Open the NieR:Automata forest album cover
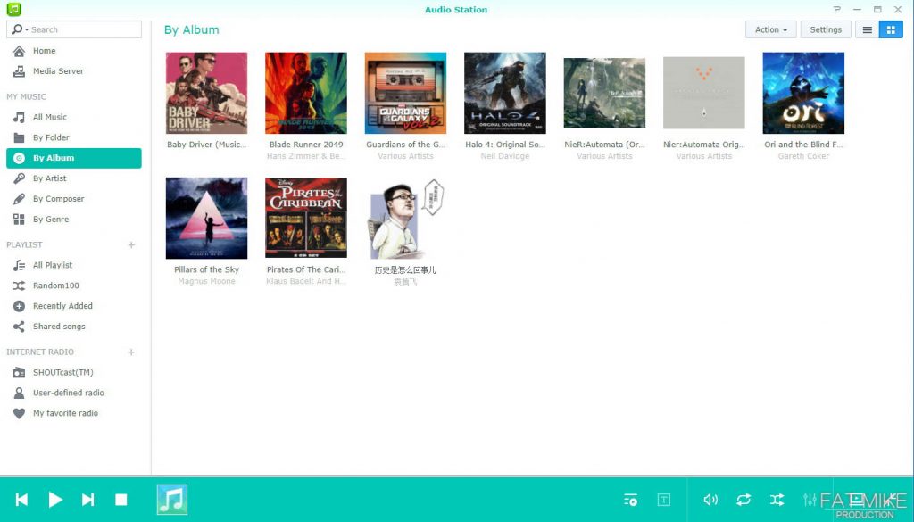The width and height of the screenshot is (914, 522). [x=604, y=93]
